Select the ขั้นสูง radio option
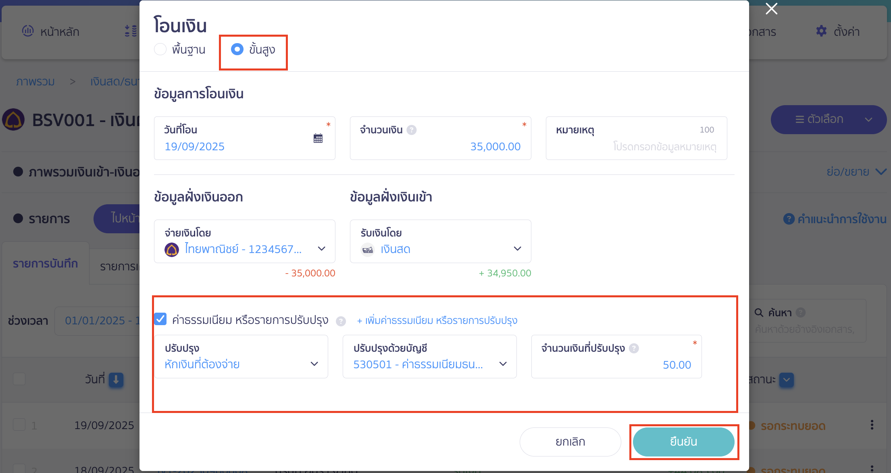Viewport: 891px width, 473px height. coord(237,49)
